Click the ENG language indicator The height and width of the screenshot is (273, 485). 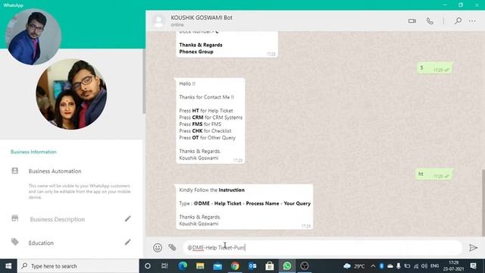click(434, 266)
